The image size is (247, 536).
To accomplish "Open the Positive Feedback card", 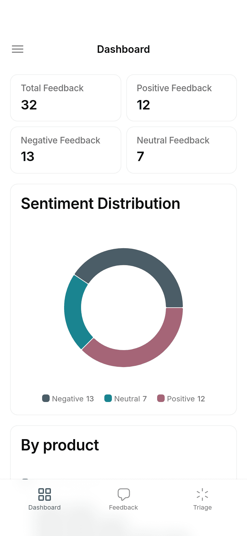I will pos(182,98).
